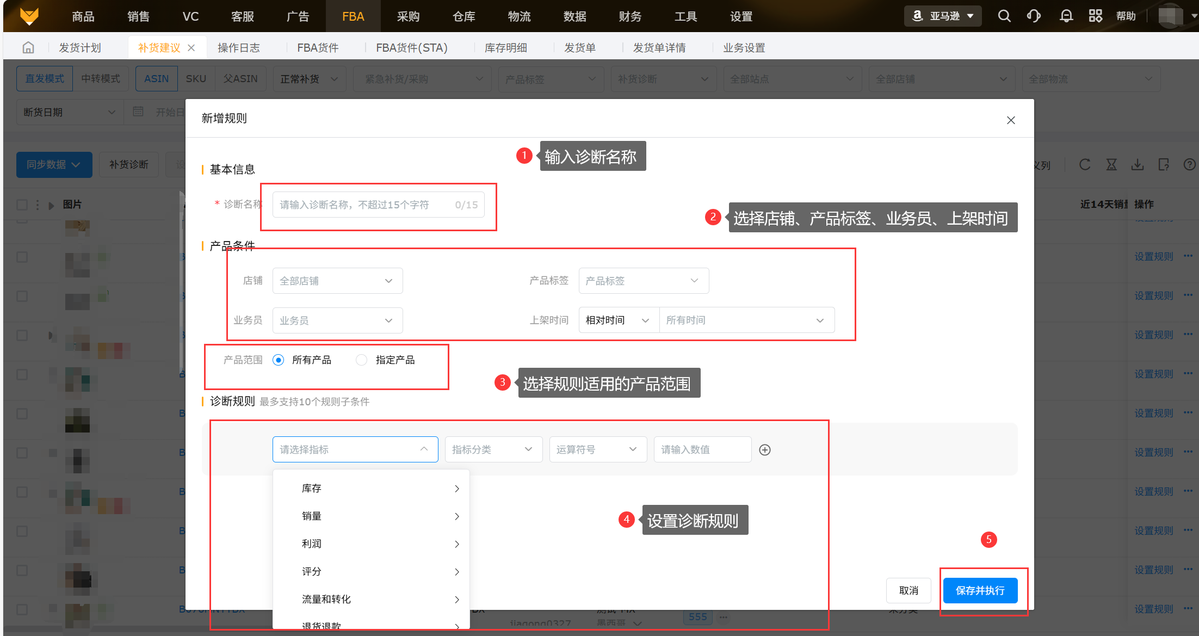Open the 全部店铺 dropdown in the dialog
1199x636 pixels.
pyautogui.click(x=337, y=281)
